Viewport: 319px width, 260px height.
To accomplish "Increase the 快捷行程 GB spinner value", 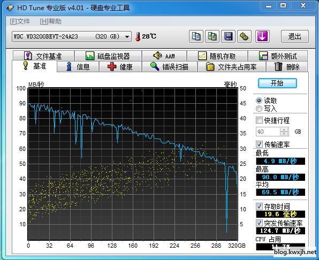I will 284,129.
